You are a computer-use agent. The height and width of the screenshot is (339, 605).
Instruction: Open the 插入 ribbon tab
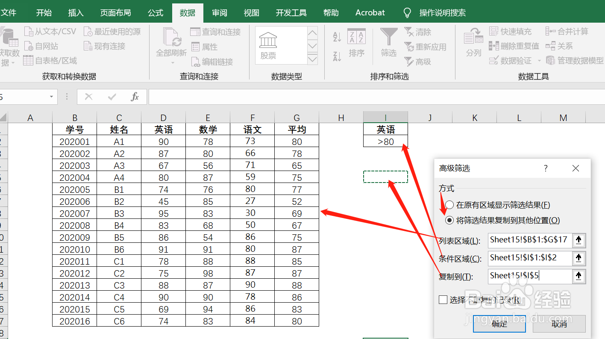(x=76, y=13)
